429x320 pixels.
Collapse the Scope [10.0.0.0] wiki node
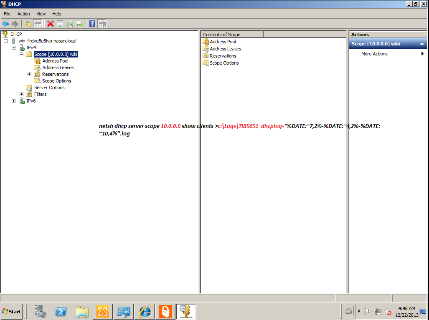pyautogui.click(x=22, y=54)
